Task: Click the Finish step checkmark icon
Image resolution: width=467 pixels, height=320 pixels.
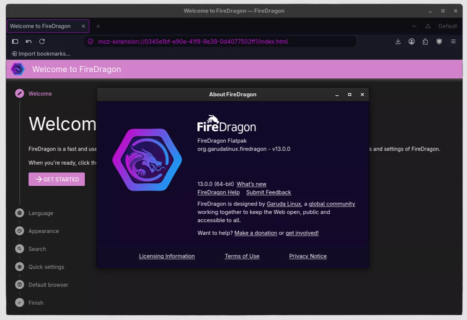Action: pos(20,302)
